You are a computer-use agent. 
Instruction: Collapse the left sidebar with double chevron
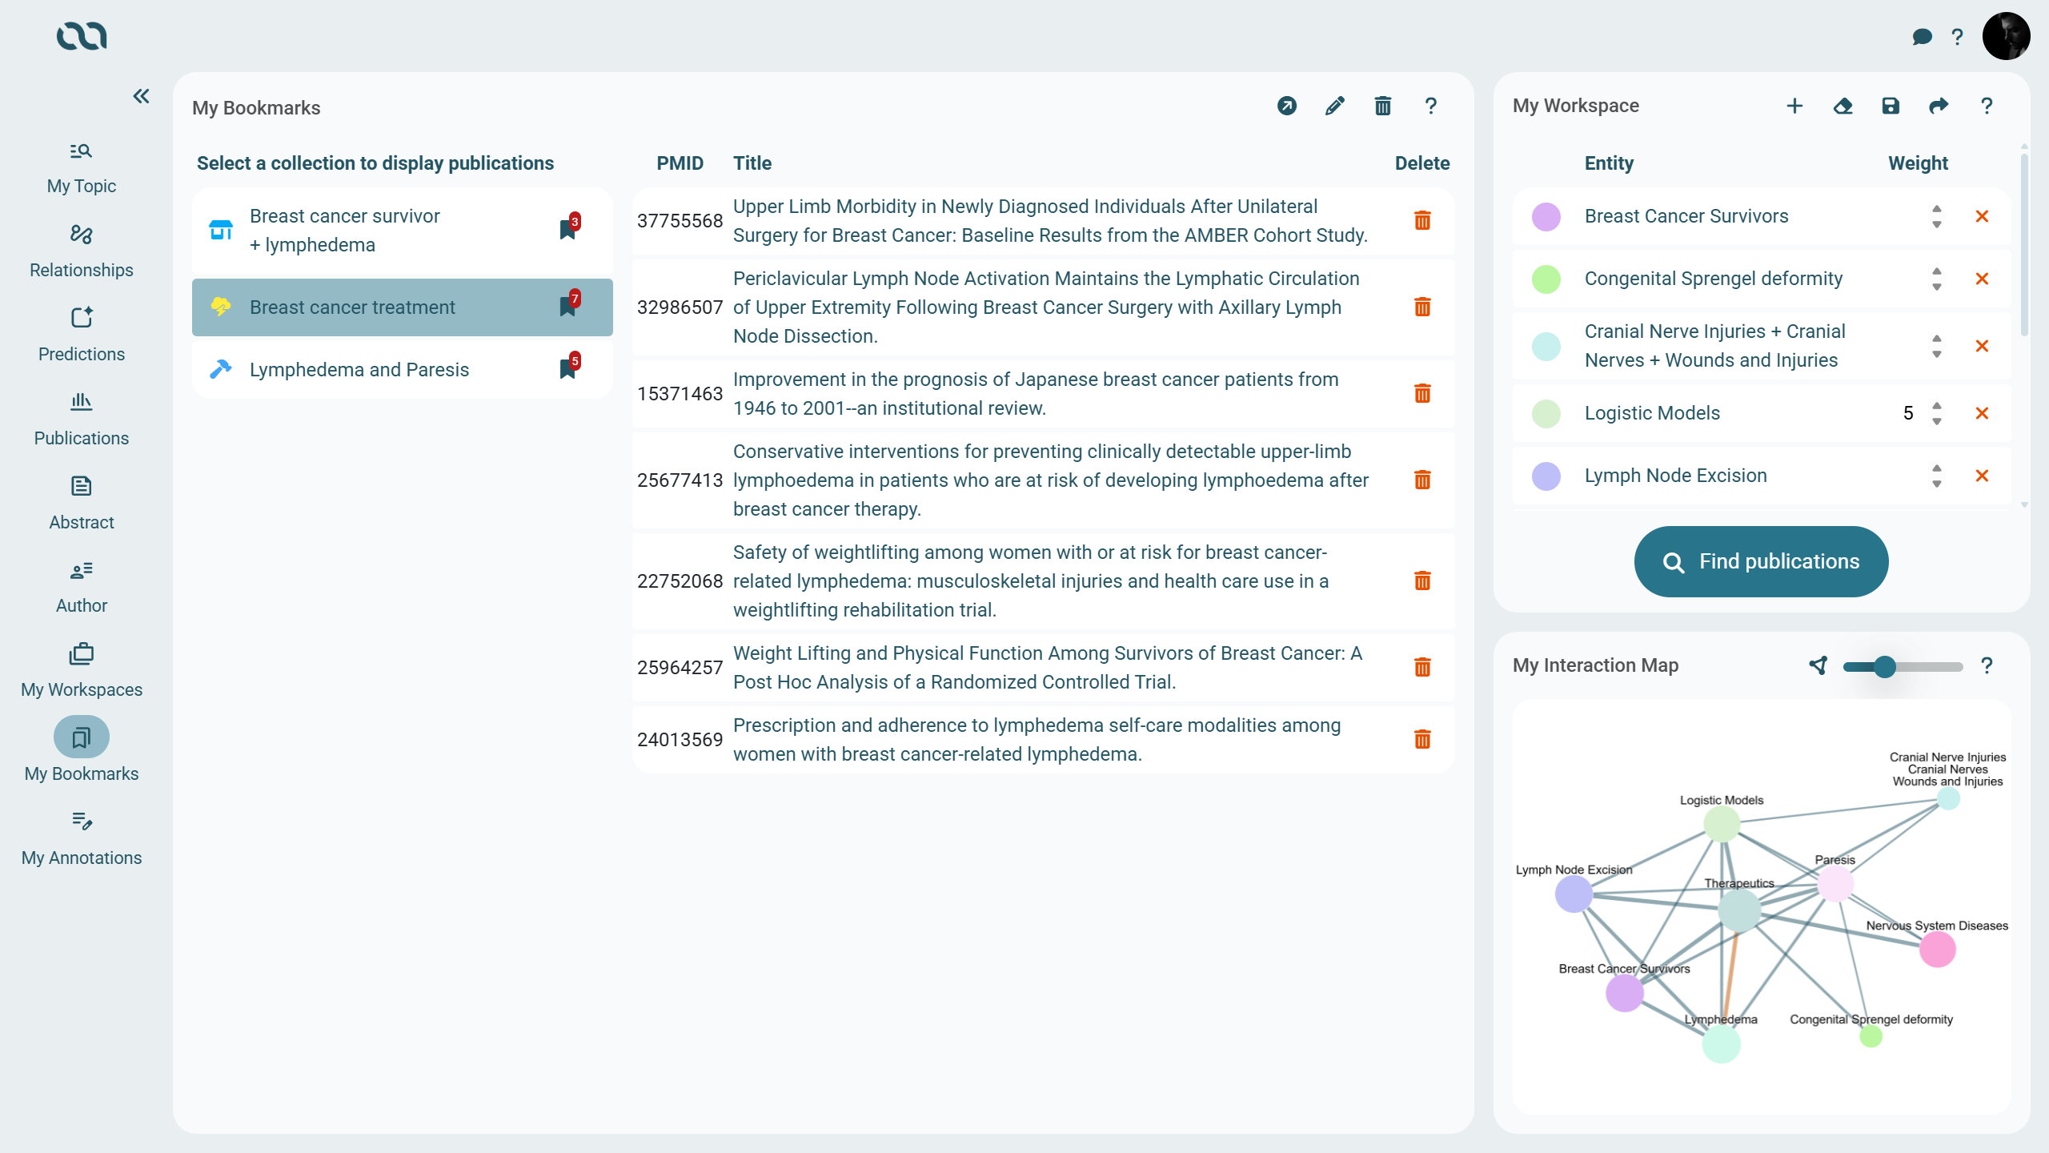(141, 96)
